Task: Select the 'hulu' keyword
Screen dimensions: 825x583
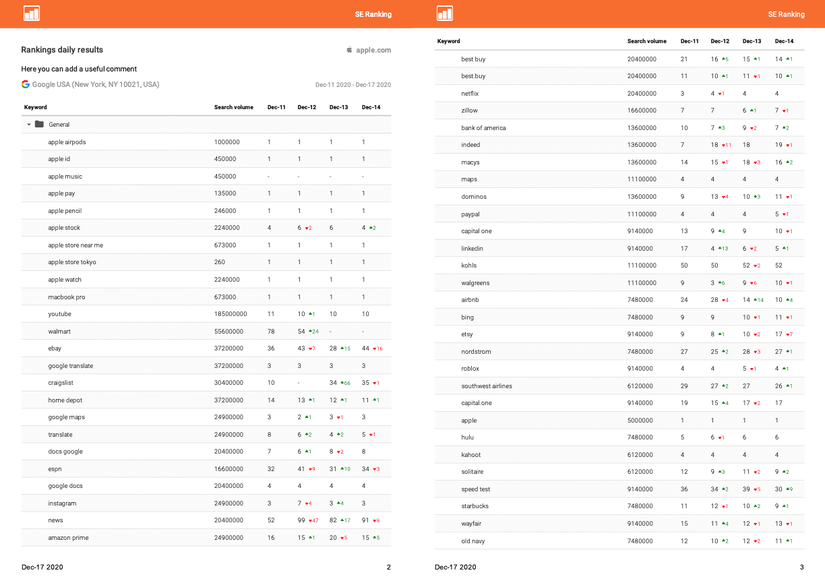Action: (468, 437)
